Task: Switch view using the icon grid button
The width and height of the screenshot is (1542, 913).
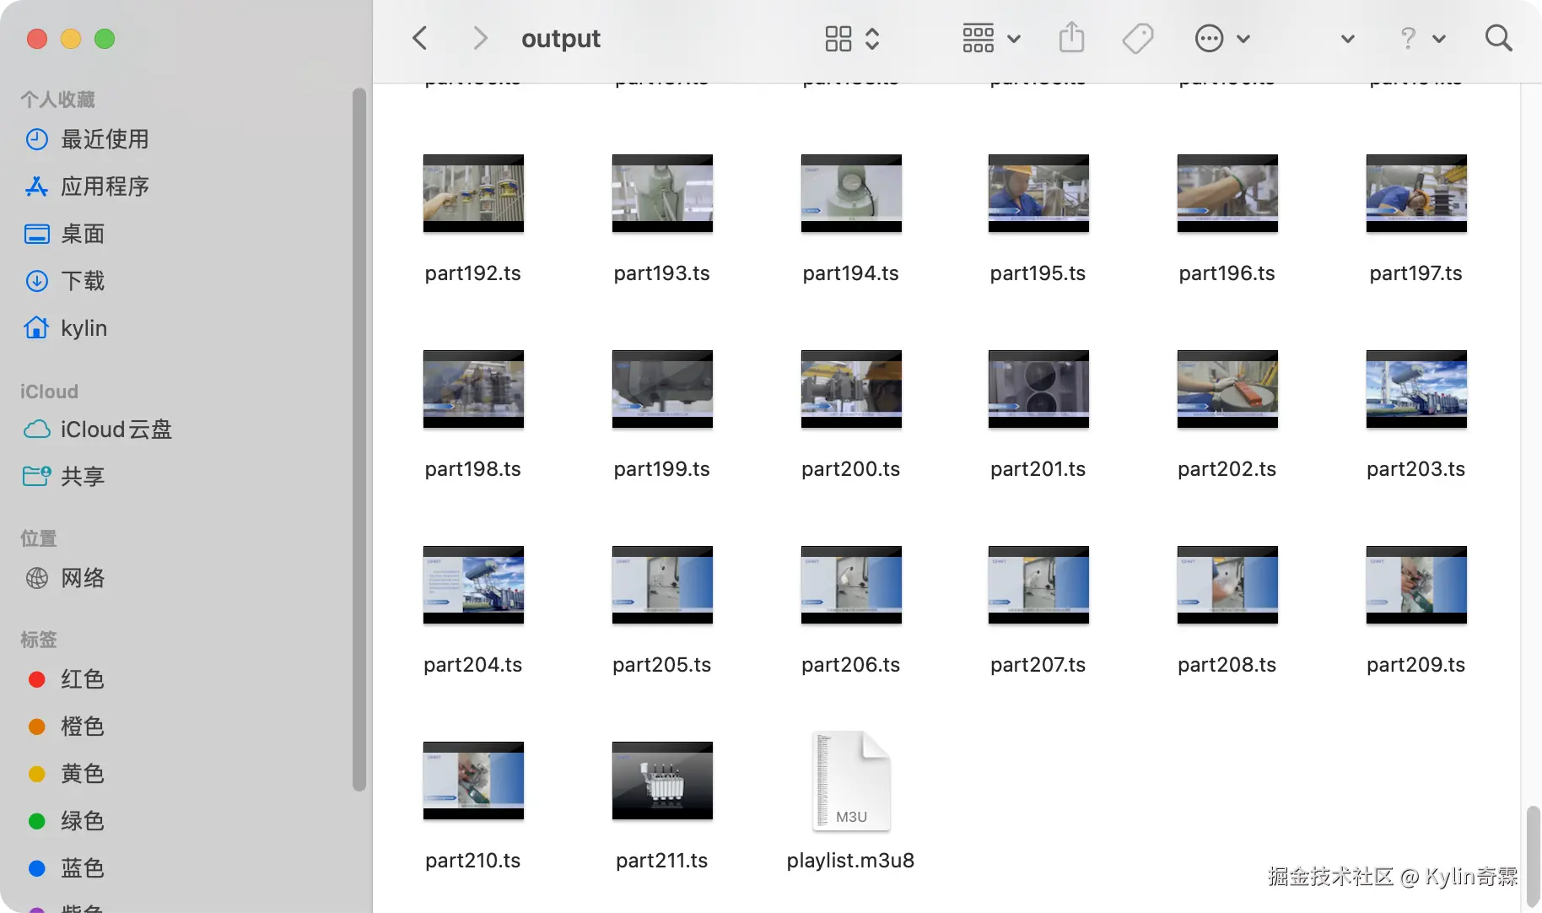Action: [x=852, y=38]
